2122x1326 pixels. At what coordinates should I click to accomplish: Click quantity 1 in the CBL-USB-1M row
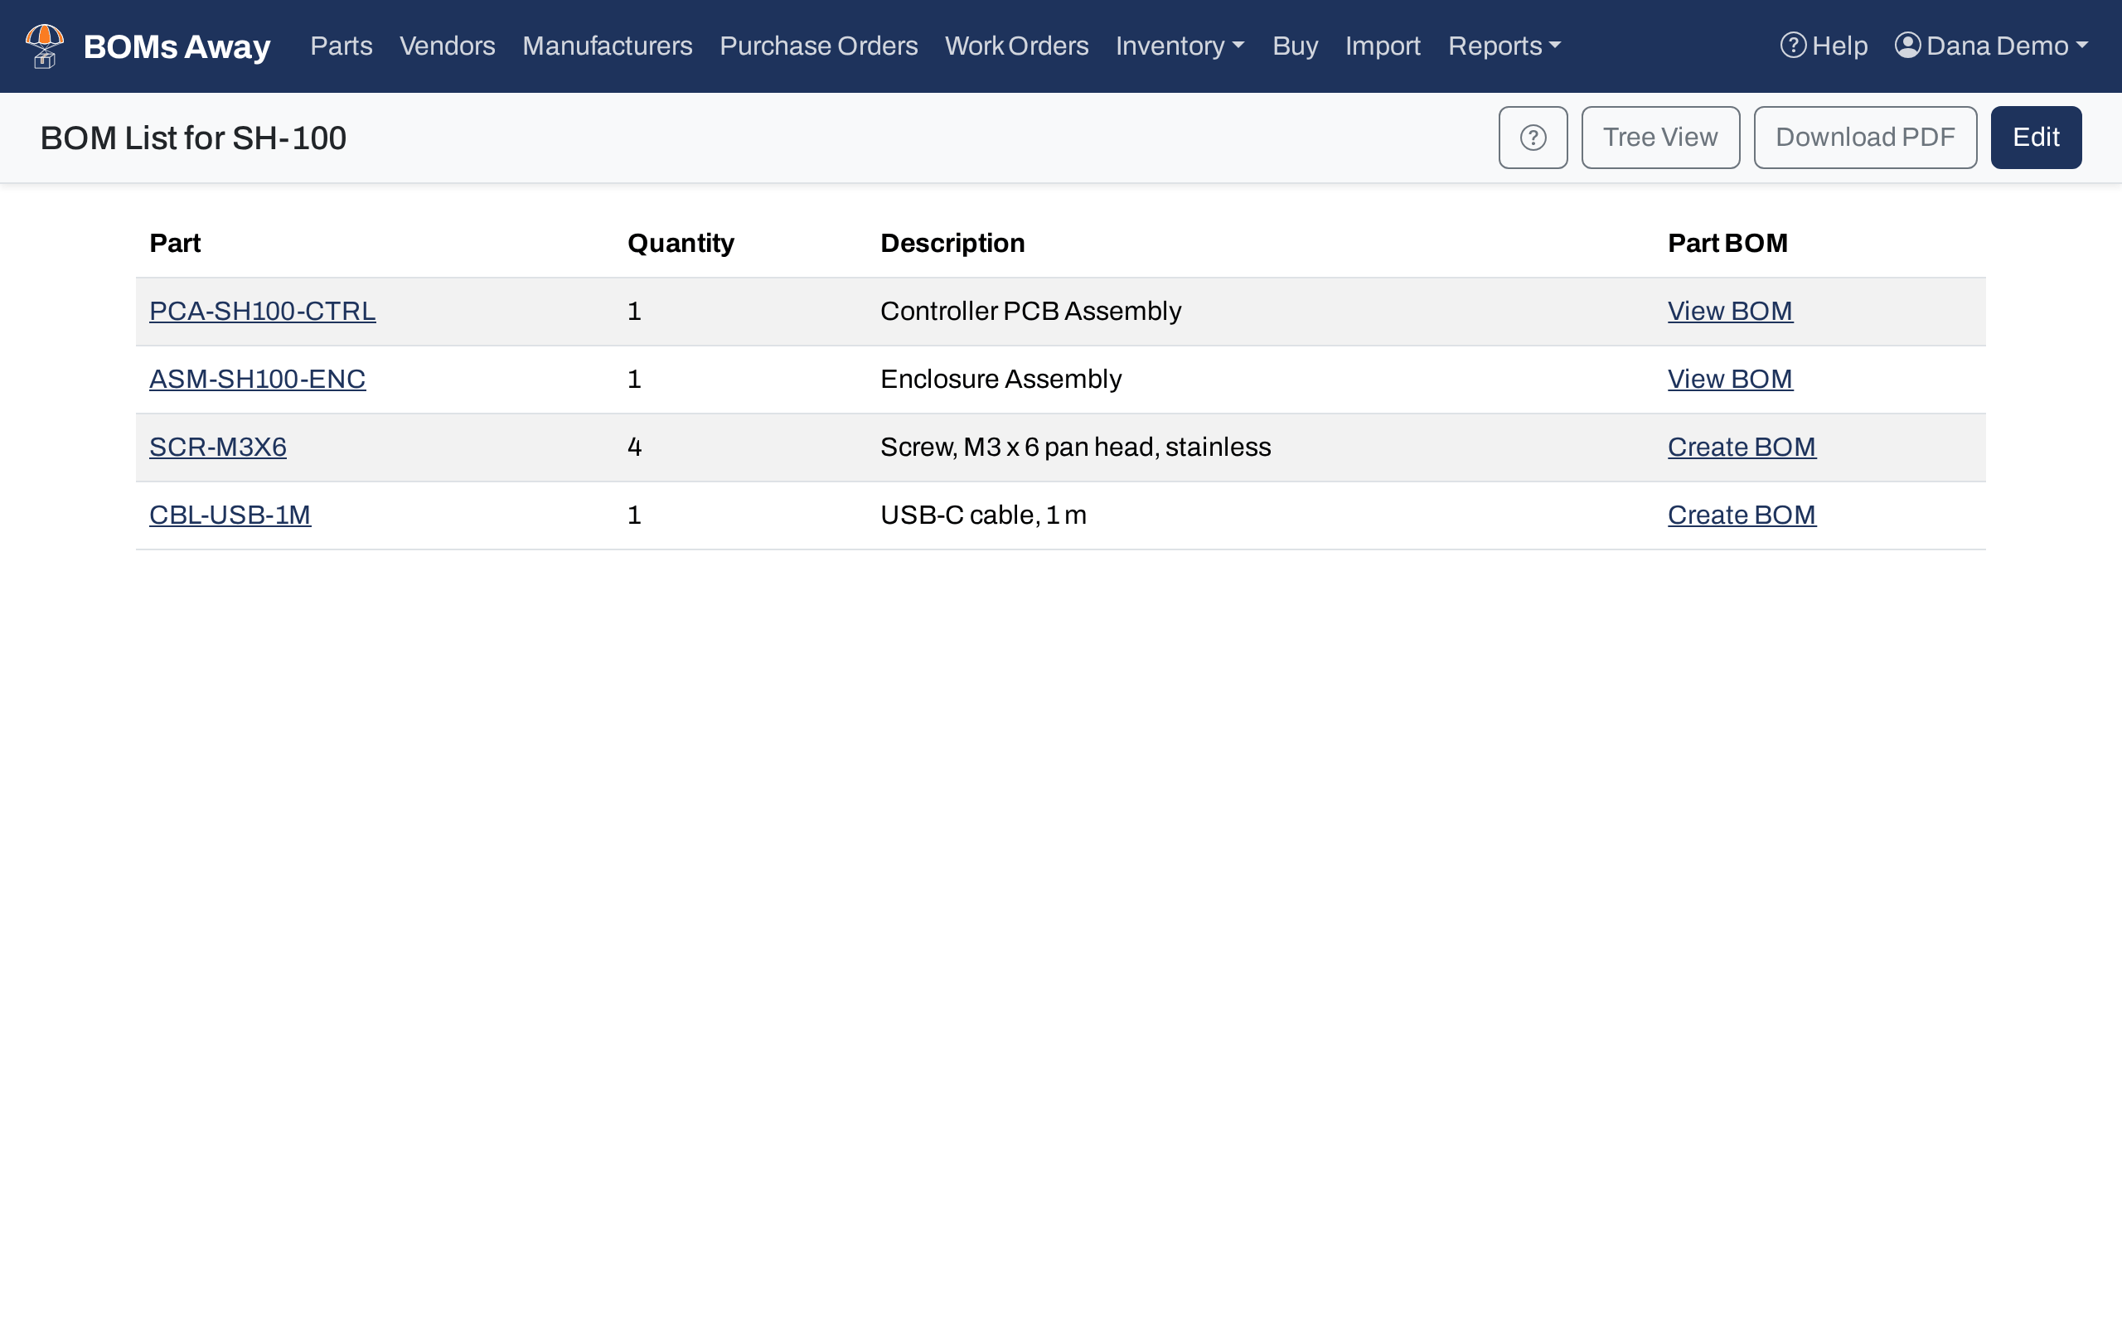tap(635, 515)
